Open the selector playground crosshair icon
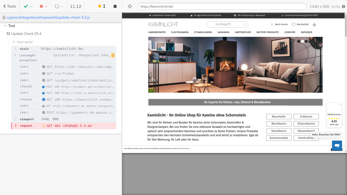The image size is (347, 195). coord(130,6)
